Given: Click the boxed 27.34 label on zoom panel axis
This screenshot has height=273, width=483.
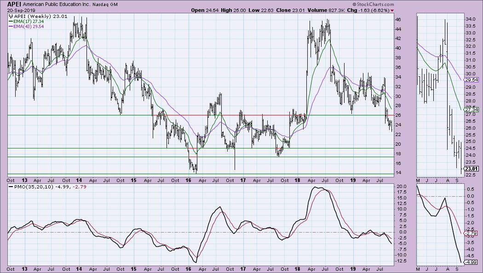Looking at the screenshot, I should (x=471, y=109).
